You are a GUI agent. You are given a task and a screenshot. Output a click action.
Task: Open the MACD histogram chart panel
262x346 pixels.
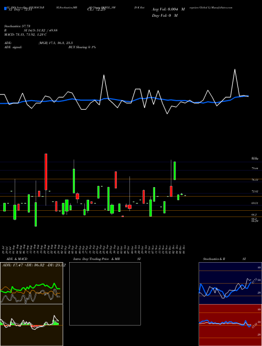pyautogui.click(x=31, y=325)
